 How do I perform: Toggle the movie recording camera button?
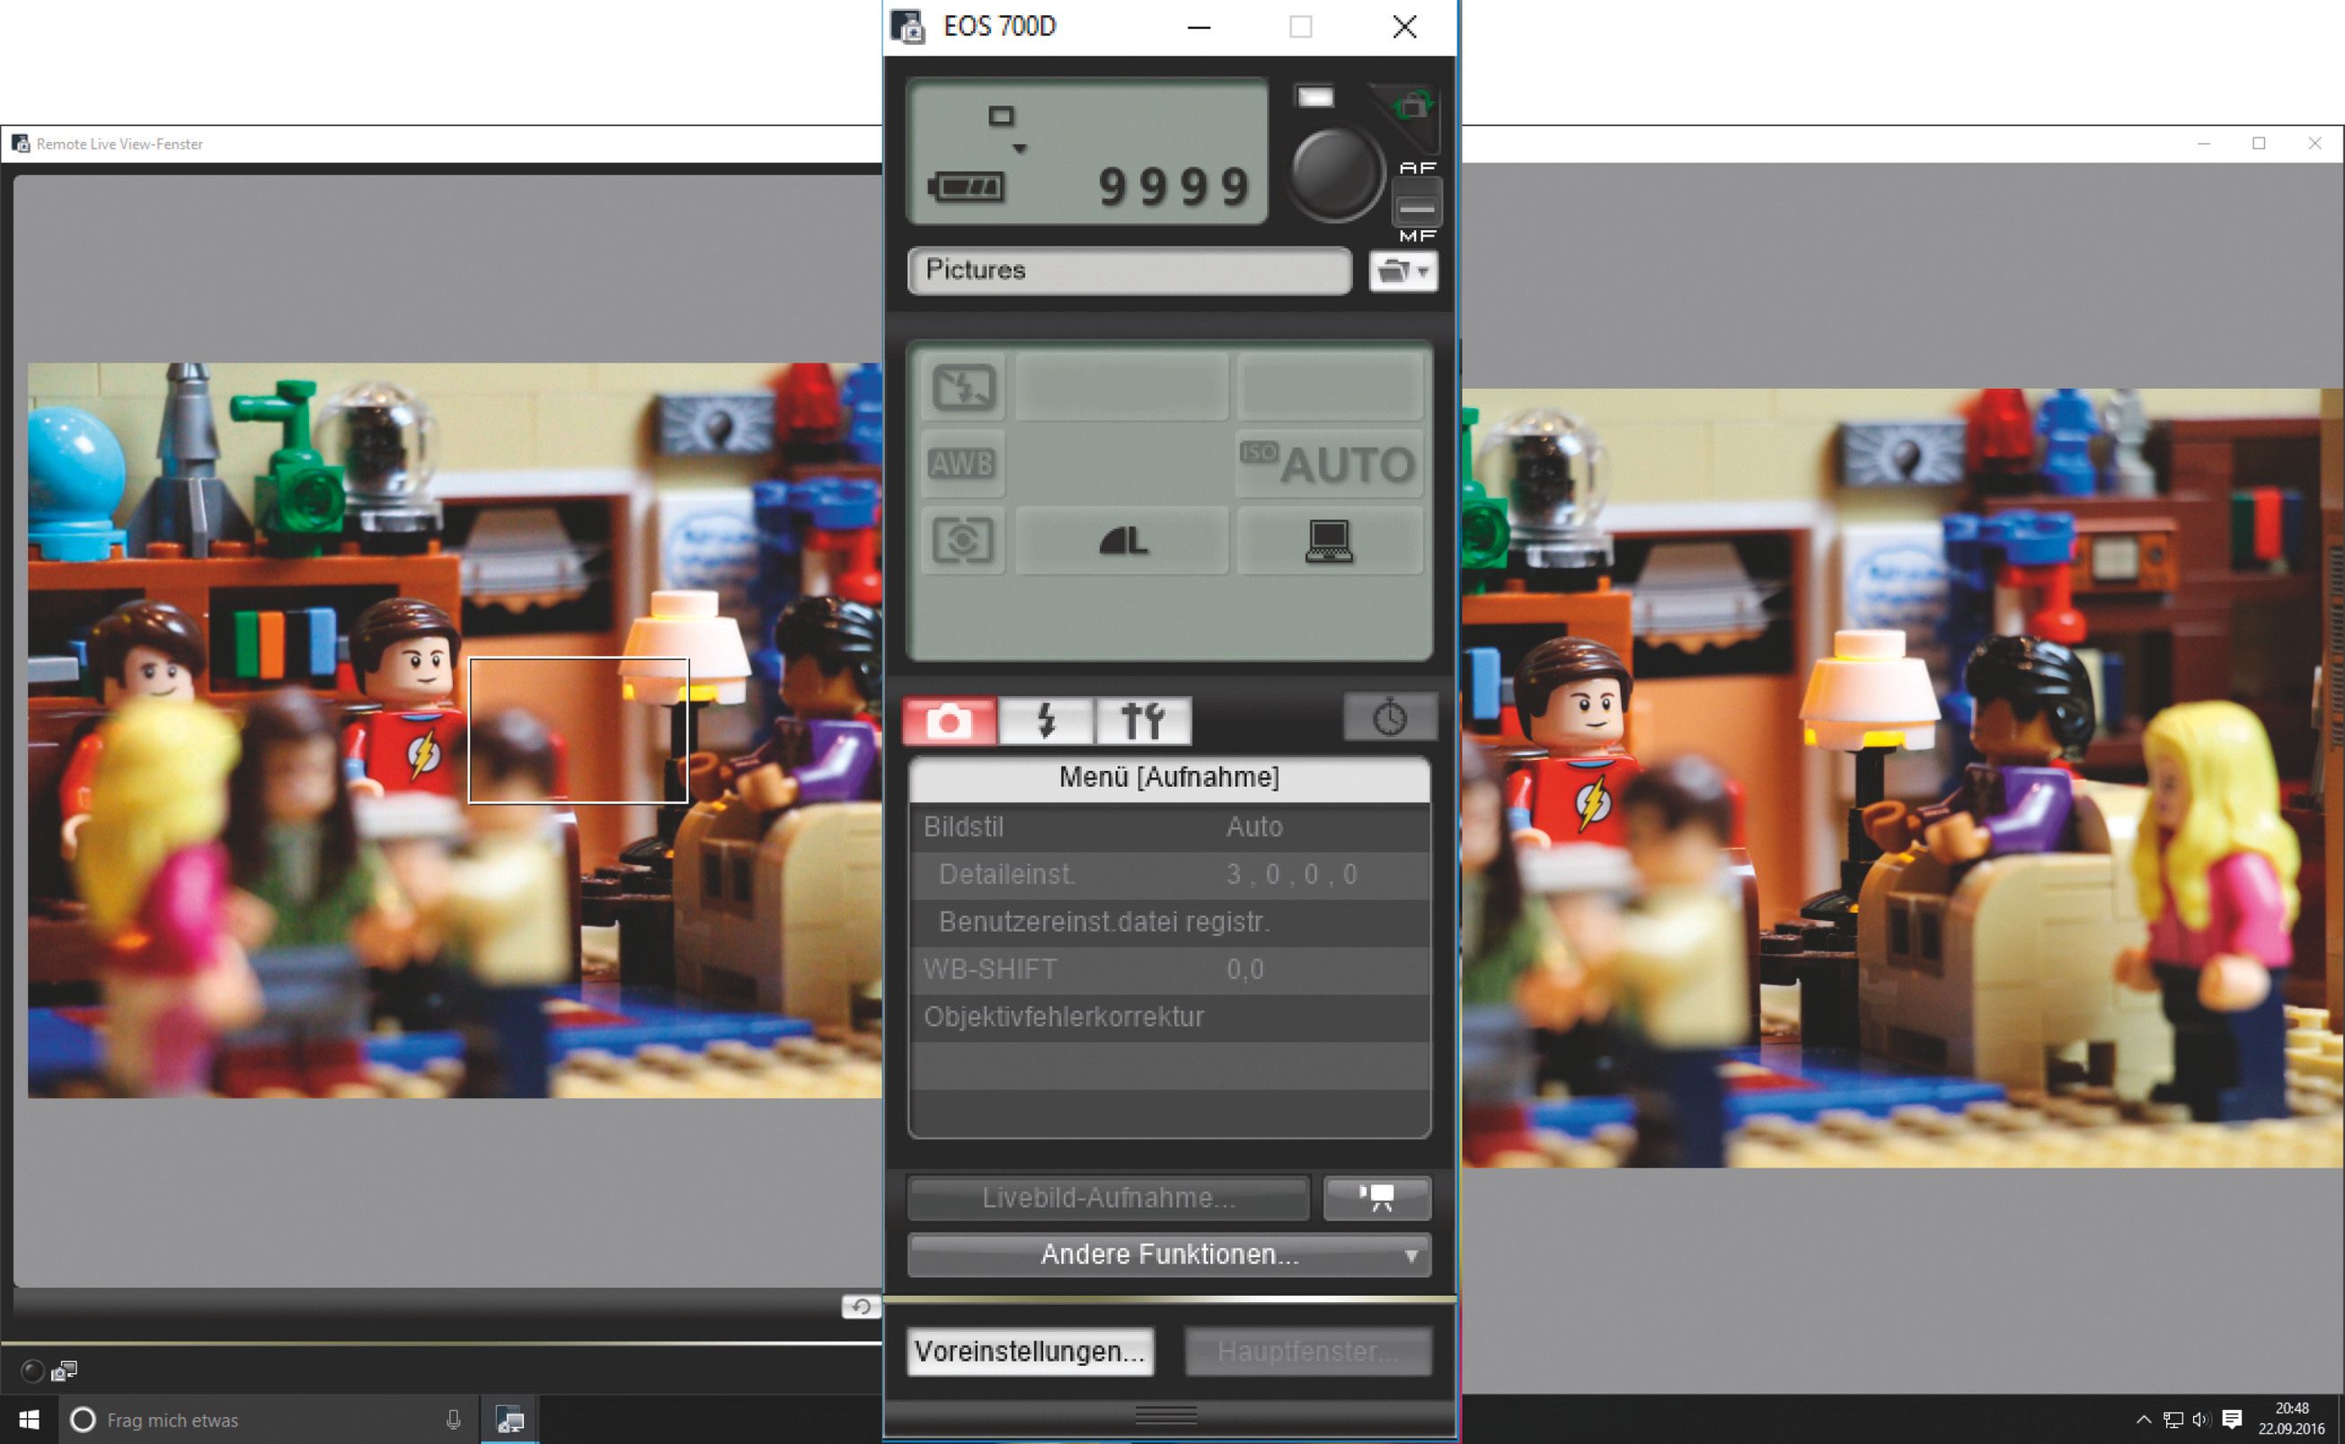1376,1197
